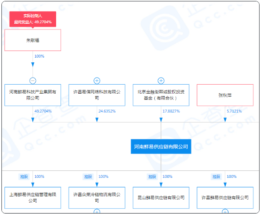Click the 实际控制人 red tag
The image size is (261, 214).
coord(33,19)
